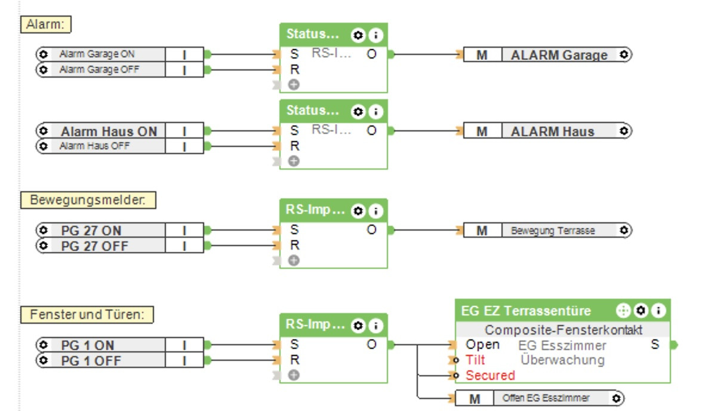This screenshot has height=411, width=708.
Task: Click gear icon beside Alarm Haus ON input
Action: pyautogui.click(x=44, y=131)
